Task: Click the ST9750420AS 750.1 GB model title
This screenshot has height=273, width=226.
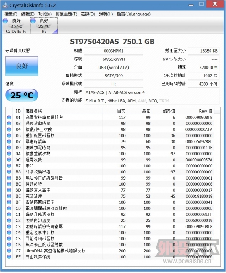Action: pos(112,42)
